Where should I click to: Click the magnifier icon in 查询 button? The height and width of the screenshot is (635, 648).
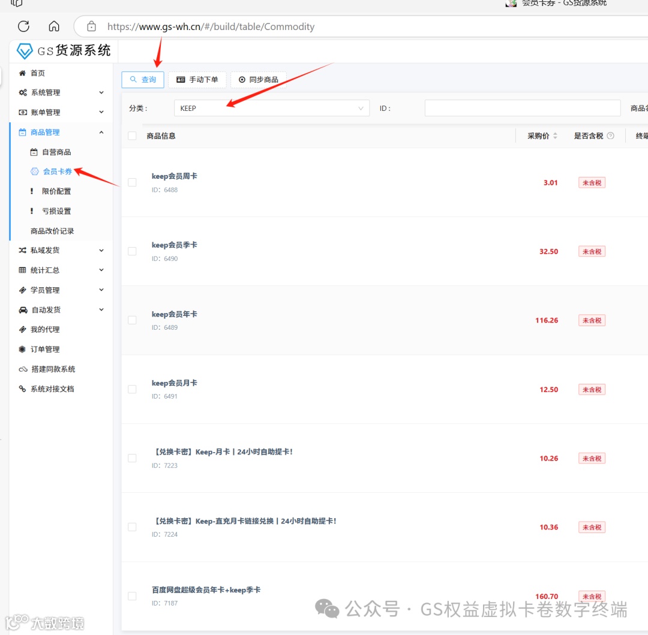coord(133,79)
